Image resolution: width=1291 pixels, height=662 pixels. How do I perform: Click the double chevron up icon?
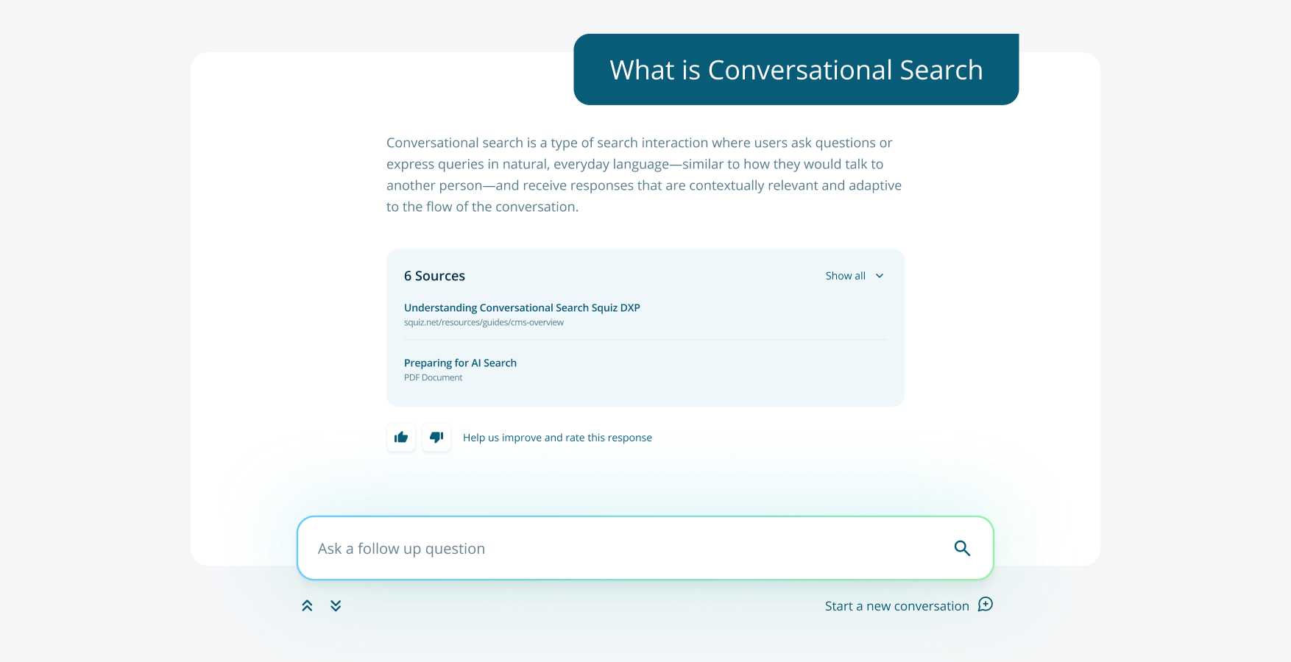[307, 605]
